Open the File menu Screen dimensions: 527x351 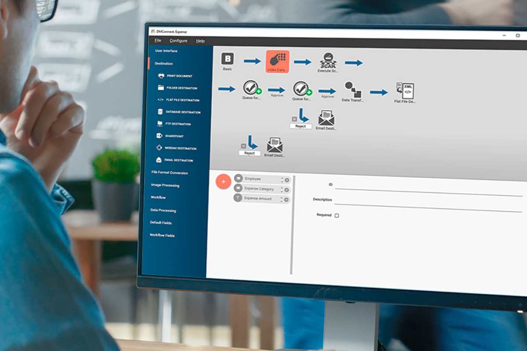158,41
